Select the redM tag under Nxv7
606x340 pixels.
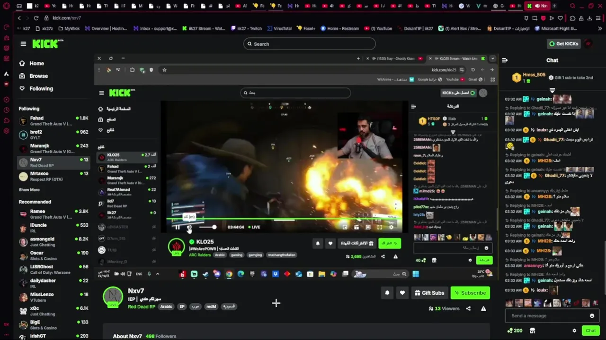pyautogui.click(x=211, y=306)
